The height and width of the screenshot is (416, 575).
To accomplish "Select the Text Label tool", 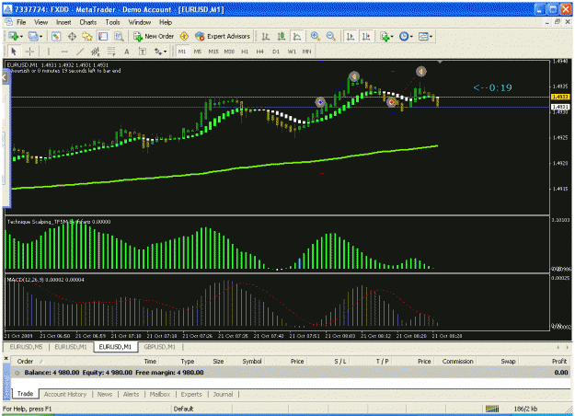I will coord(143,52).
